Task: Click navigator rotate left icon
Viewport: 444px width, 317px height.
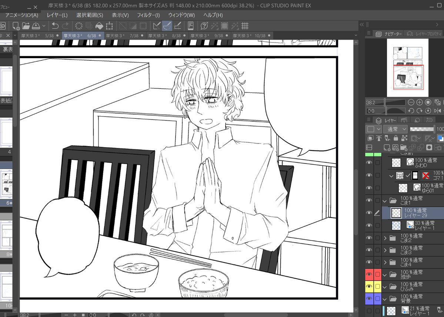Action: click(411, 111)
